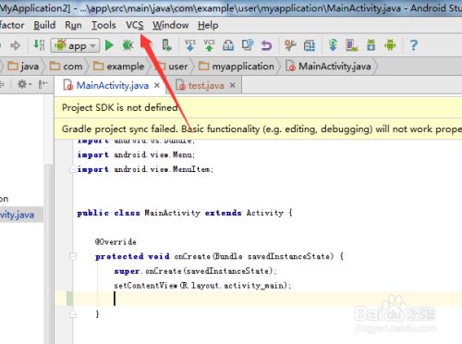Screen dimensions: 462x344
Task: Click the MainActivity.java breadcrumb item
Action: point(328,67)
